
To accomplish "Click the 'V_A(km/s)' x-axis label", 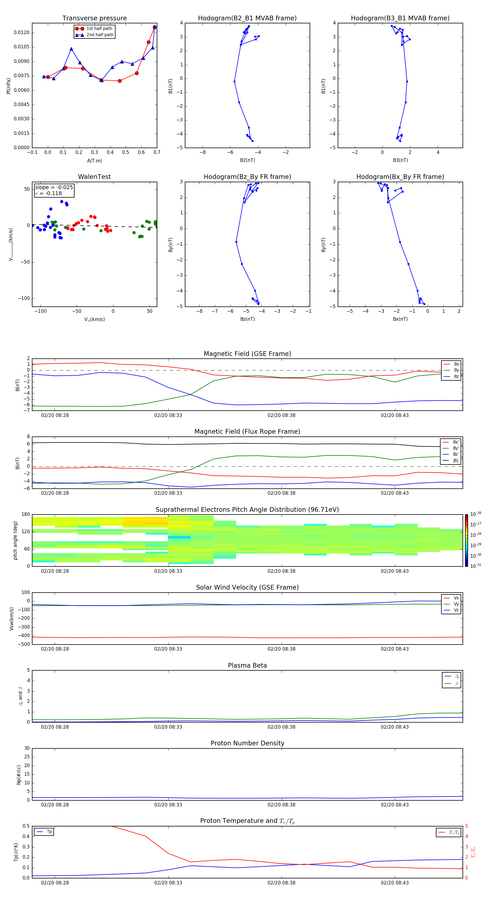I will (94, 319).
